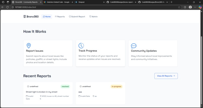Click the '#123, house no 45' address text

click(54, 97)
